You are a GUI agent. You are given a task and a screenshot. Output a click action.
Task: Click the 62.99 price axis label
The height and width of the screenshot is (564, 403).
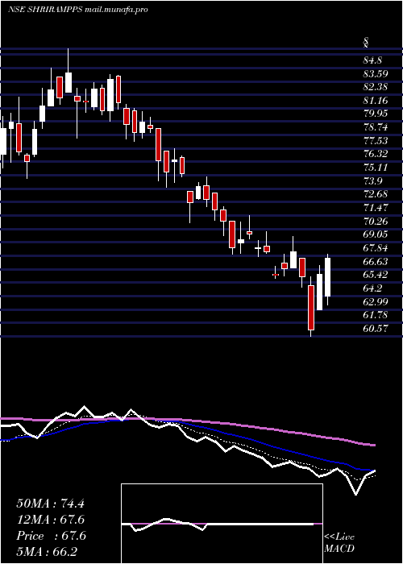point(376,301)
